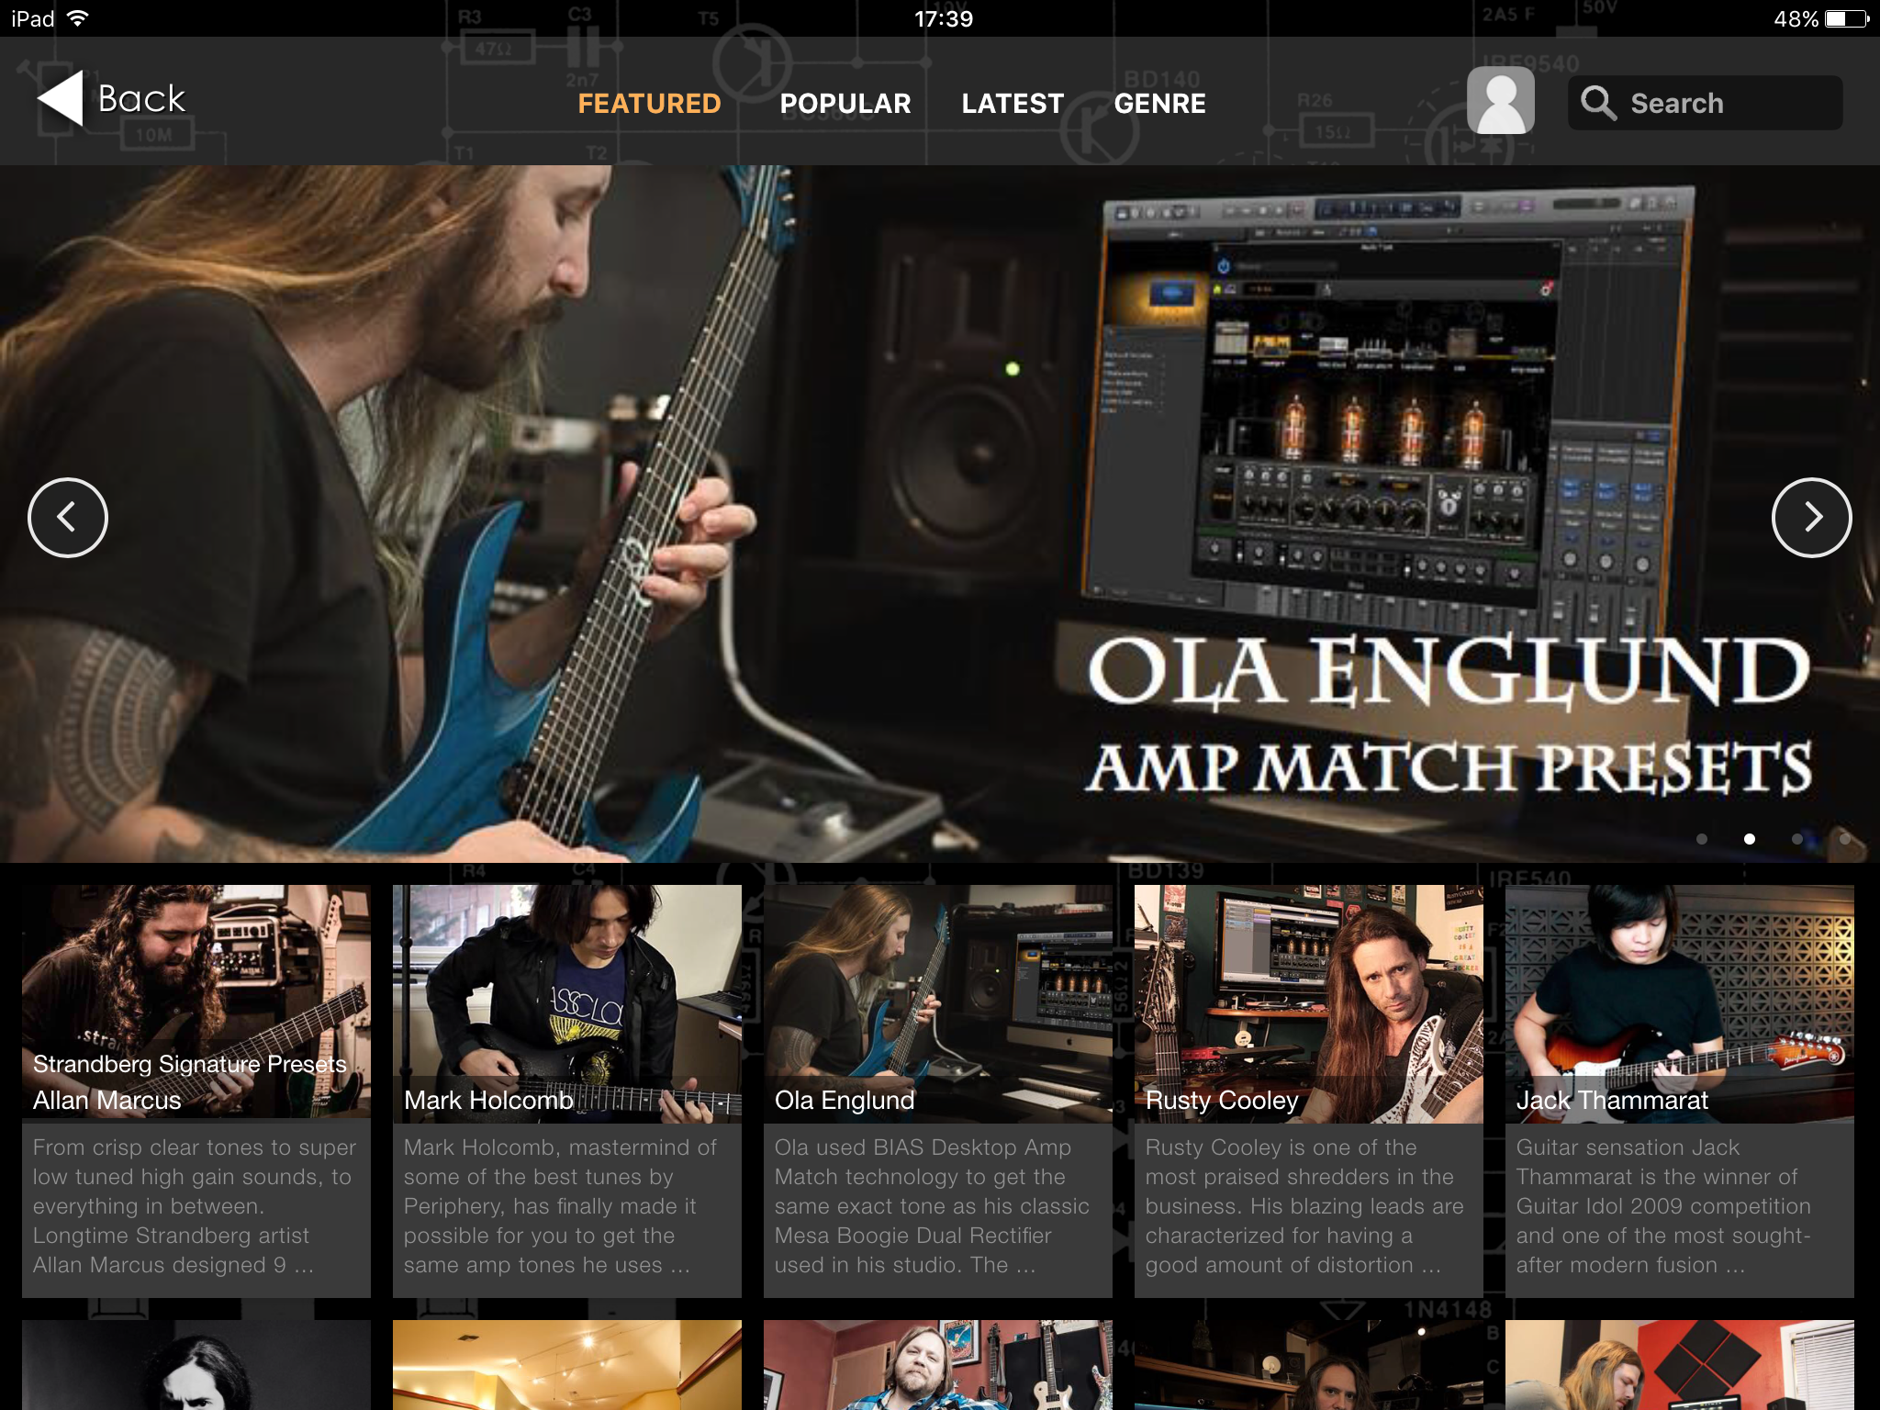The height and width of the screenshot is (1410, 1880).
Task: Tap the 'Strandberg Signature Presets' title
Action: pyautogui.click(x=190, y=1064)
